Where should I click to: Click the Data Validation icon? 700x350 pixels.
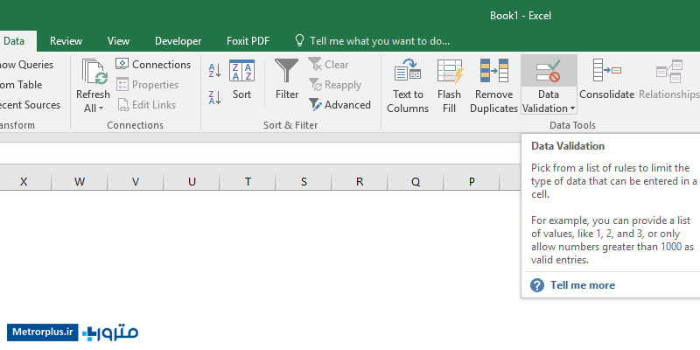[549, 72]
